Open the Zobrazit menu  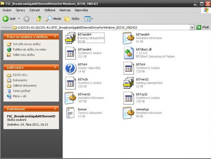click(x=35, y=10)
